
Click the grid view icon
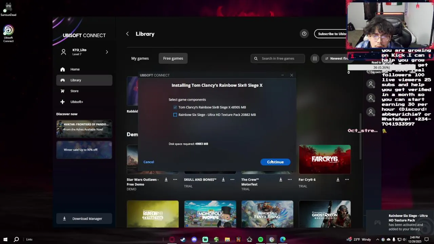click(315, 58)
